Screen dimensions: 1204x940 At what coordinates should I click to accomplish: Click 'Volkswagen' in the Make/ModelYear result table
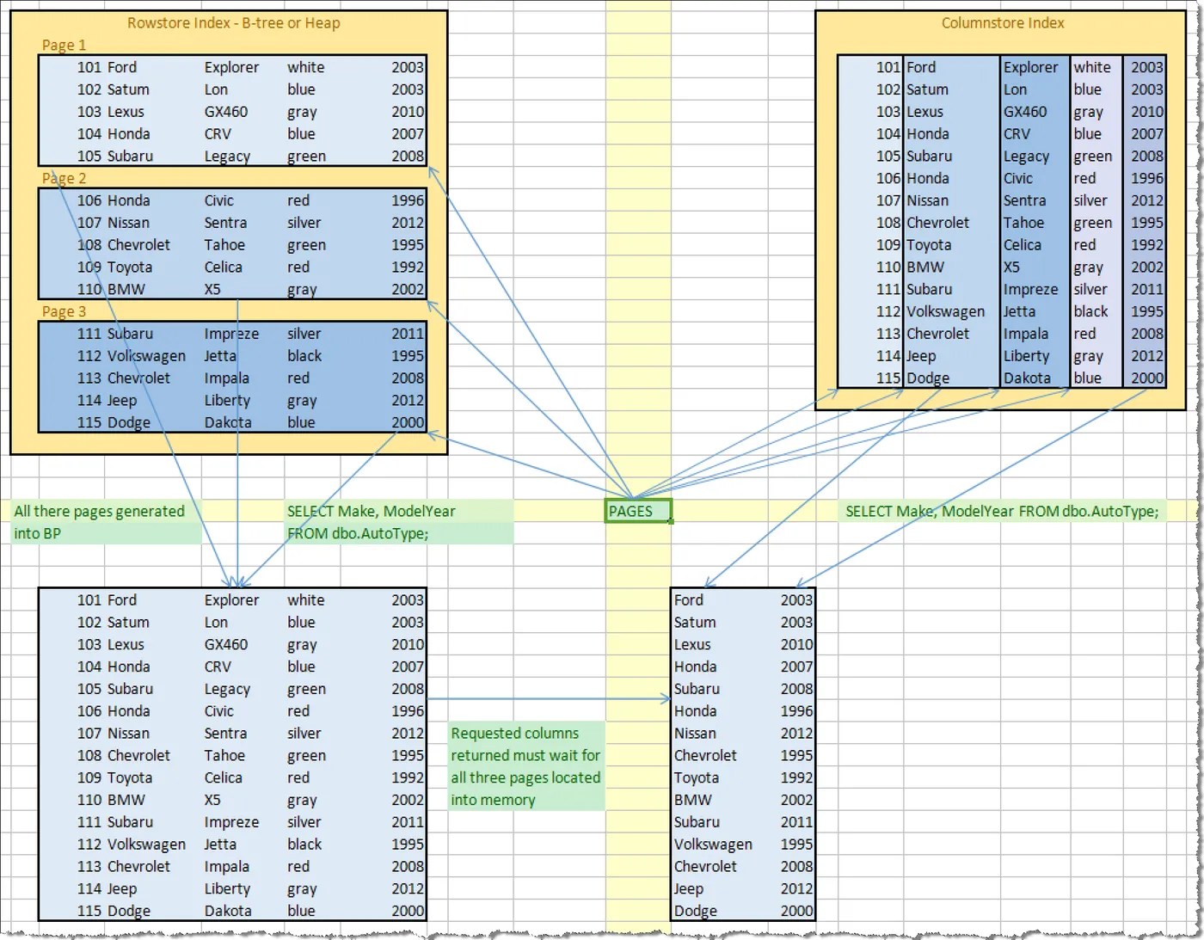pos(713,845)
